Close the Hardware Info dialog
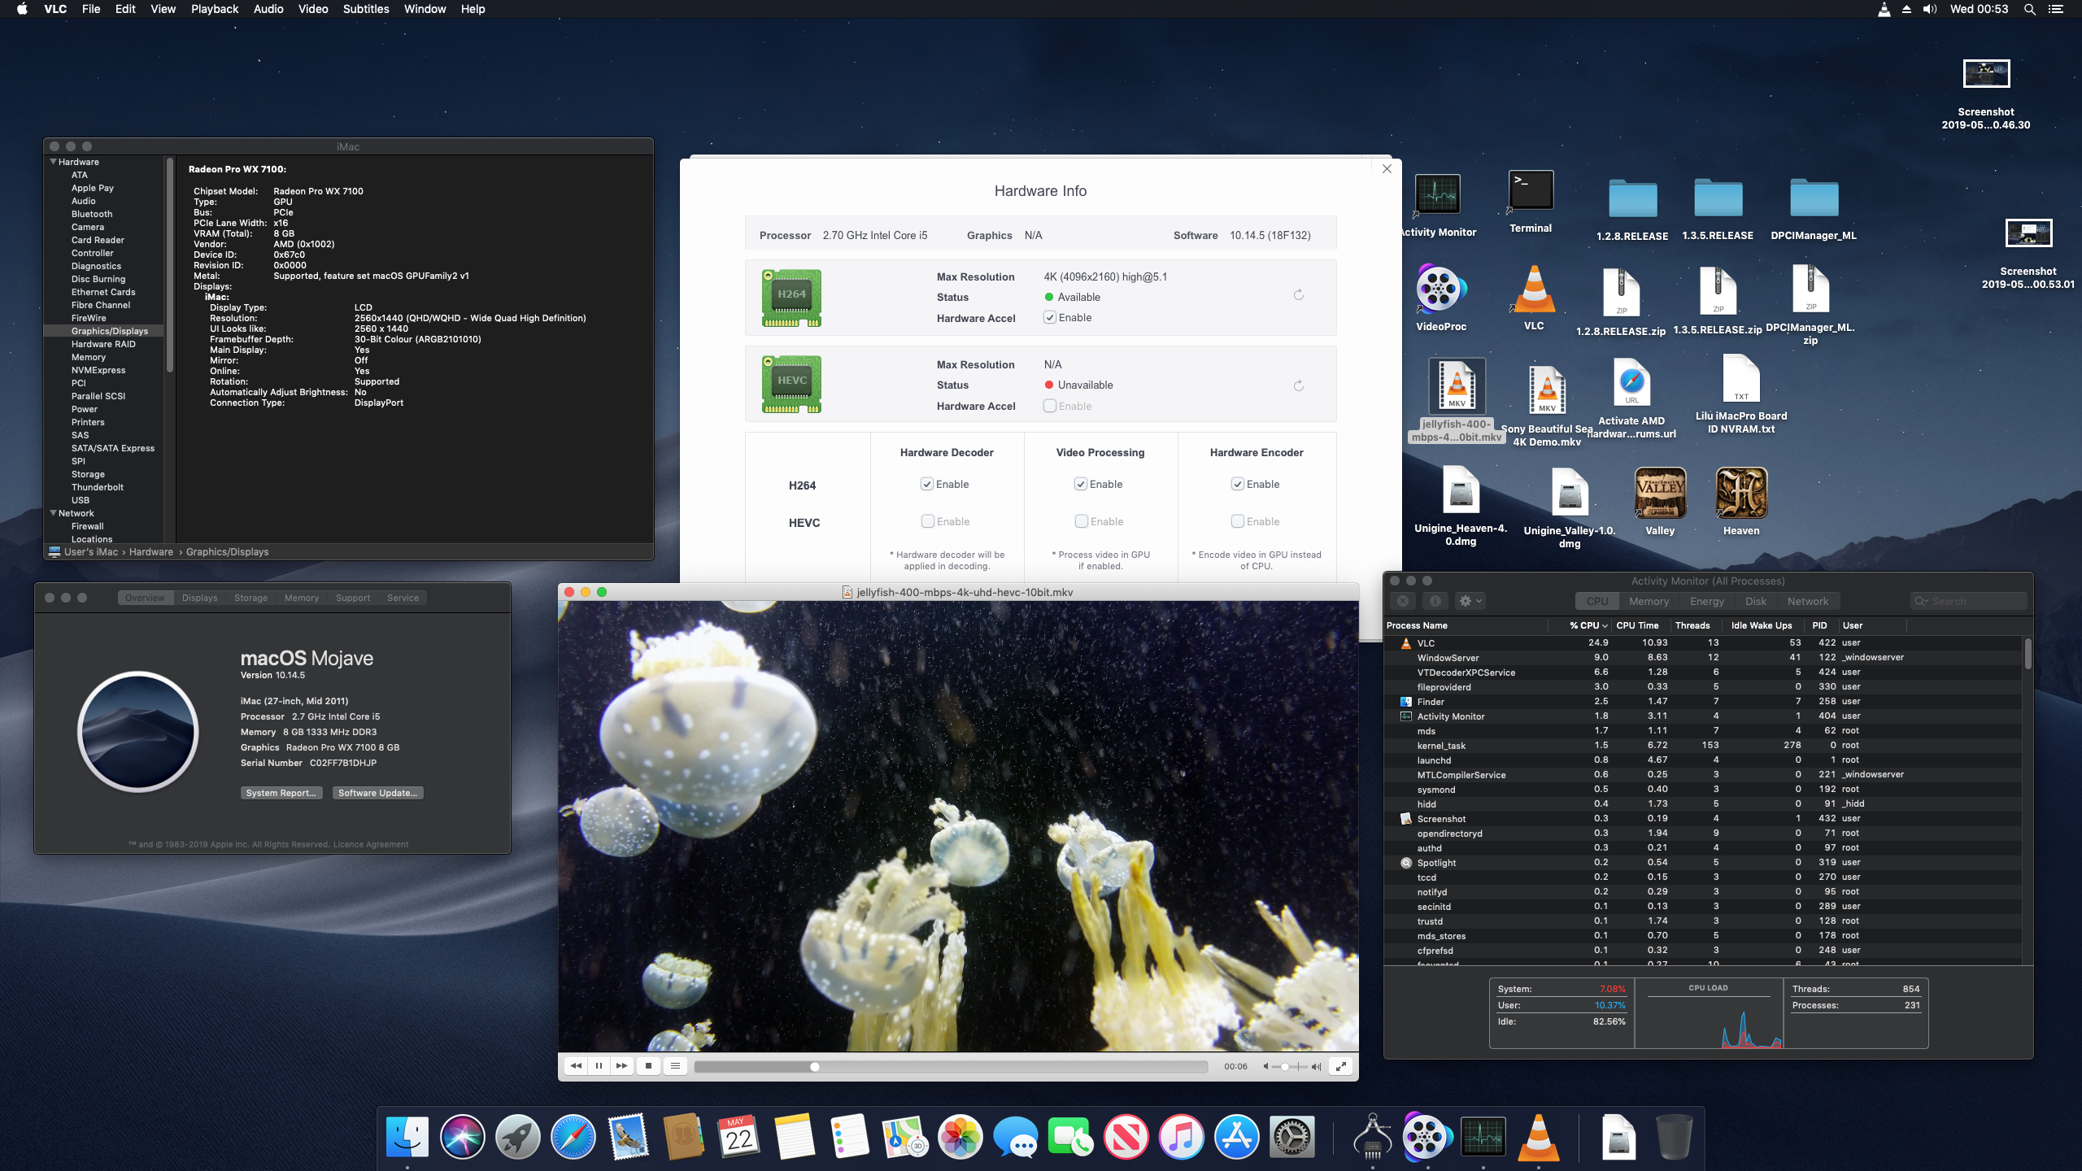Screen dimensions: 2082x1171 [x=1387, y=168]
